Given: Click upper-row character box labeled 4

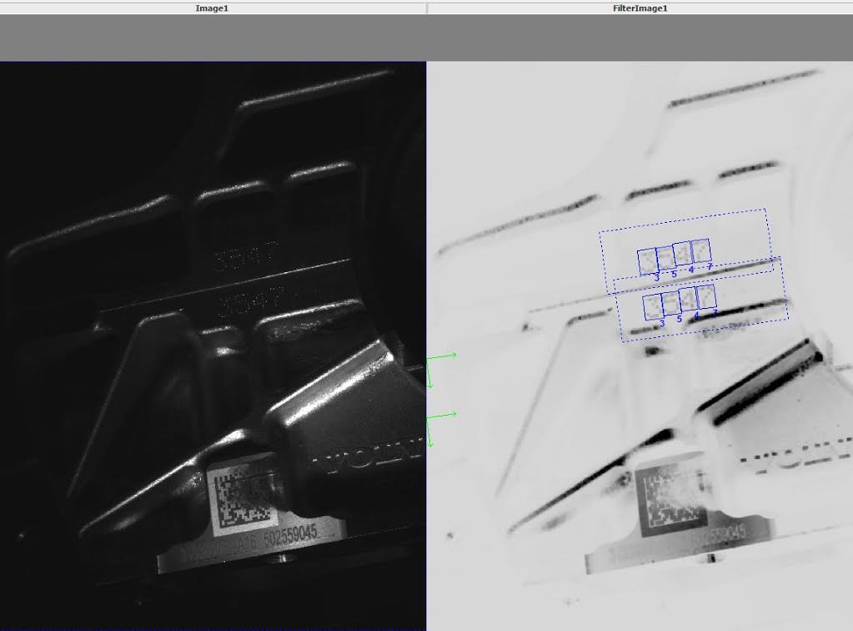Looking at the screenshot, I should pyautogui.click(x=682, y=254).
